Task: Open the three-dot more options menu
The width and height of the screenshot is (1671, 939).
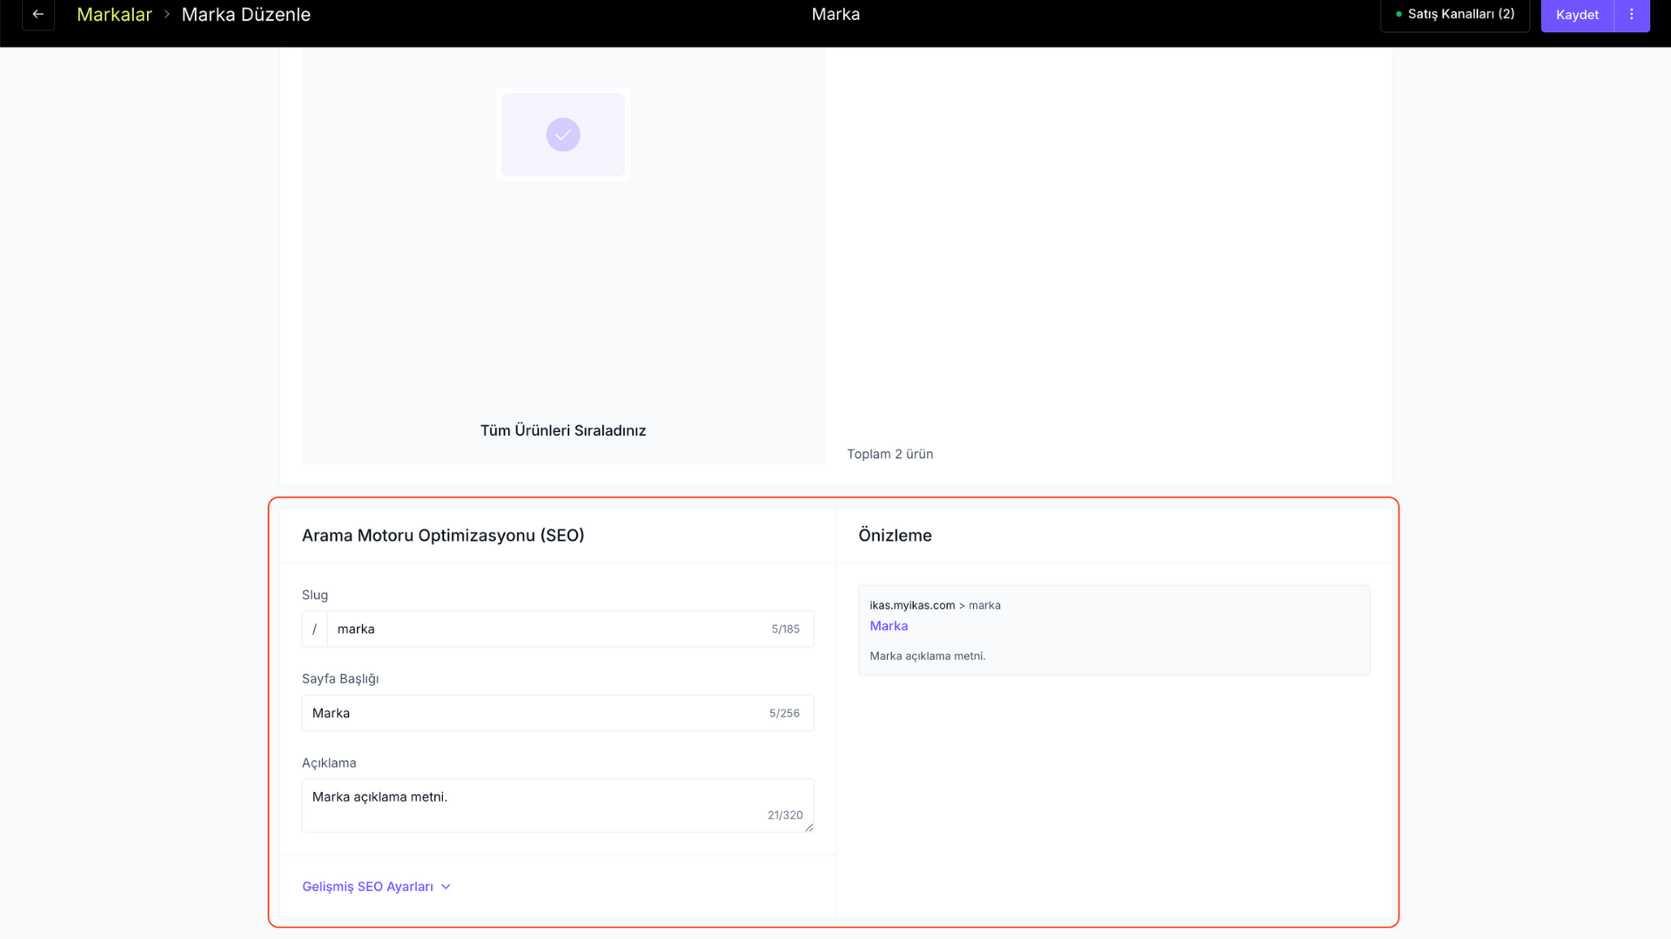Action: pyautogui.click(x=1632, y=15)
